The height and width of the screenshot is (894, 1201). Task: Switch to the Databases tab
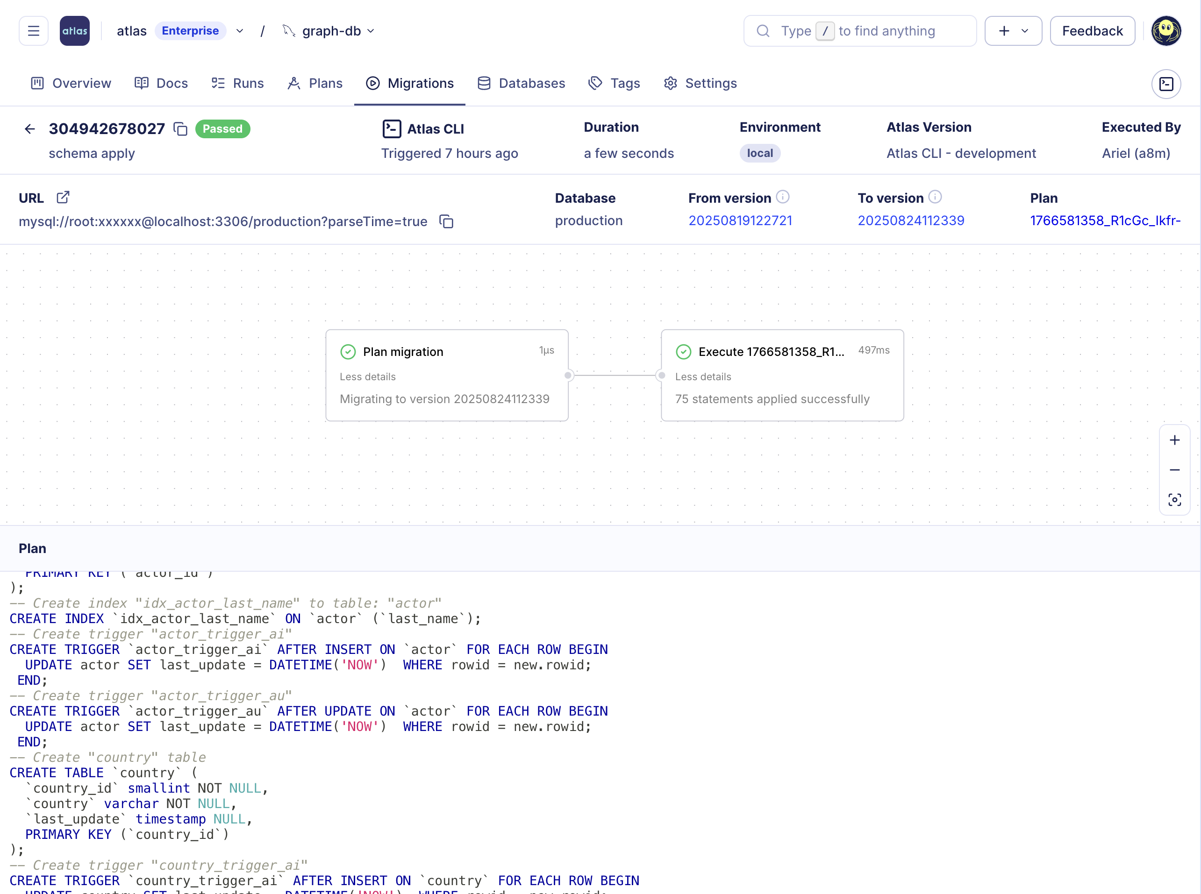521,83
